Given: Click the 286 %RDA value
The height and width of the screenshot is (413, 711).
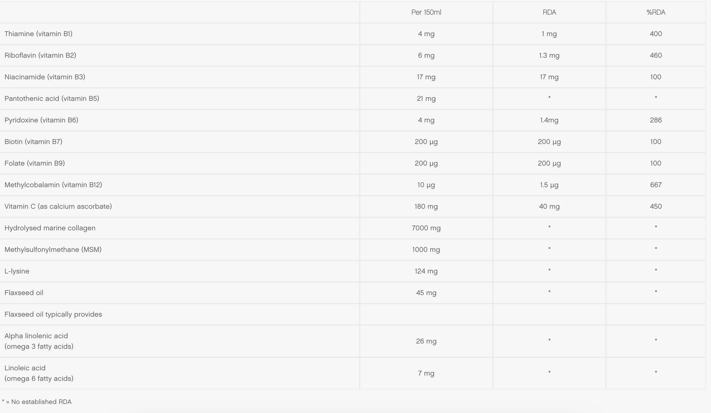Looking at the screenshot, I should 656,120.
